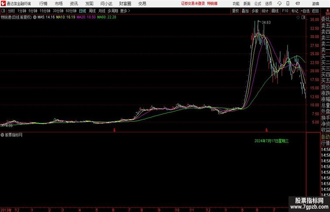Click the 统计 statistics button

(x=265, y=11)
